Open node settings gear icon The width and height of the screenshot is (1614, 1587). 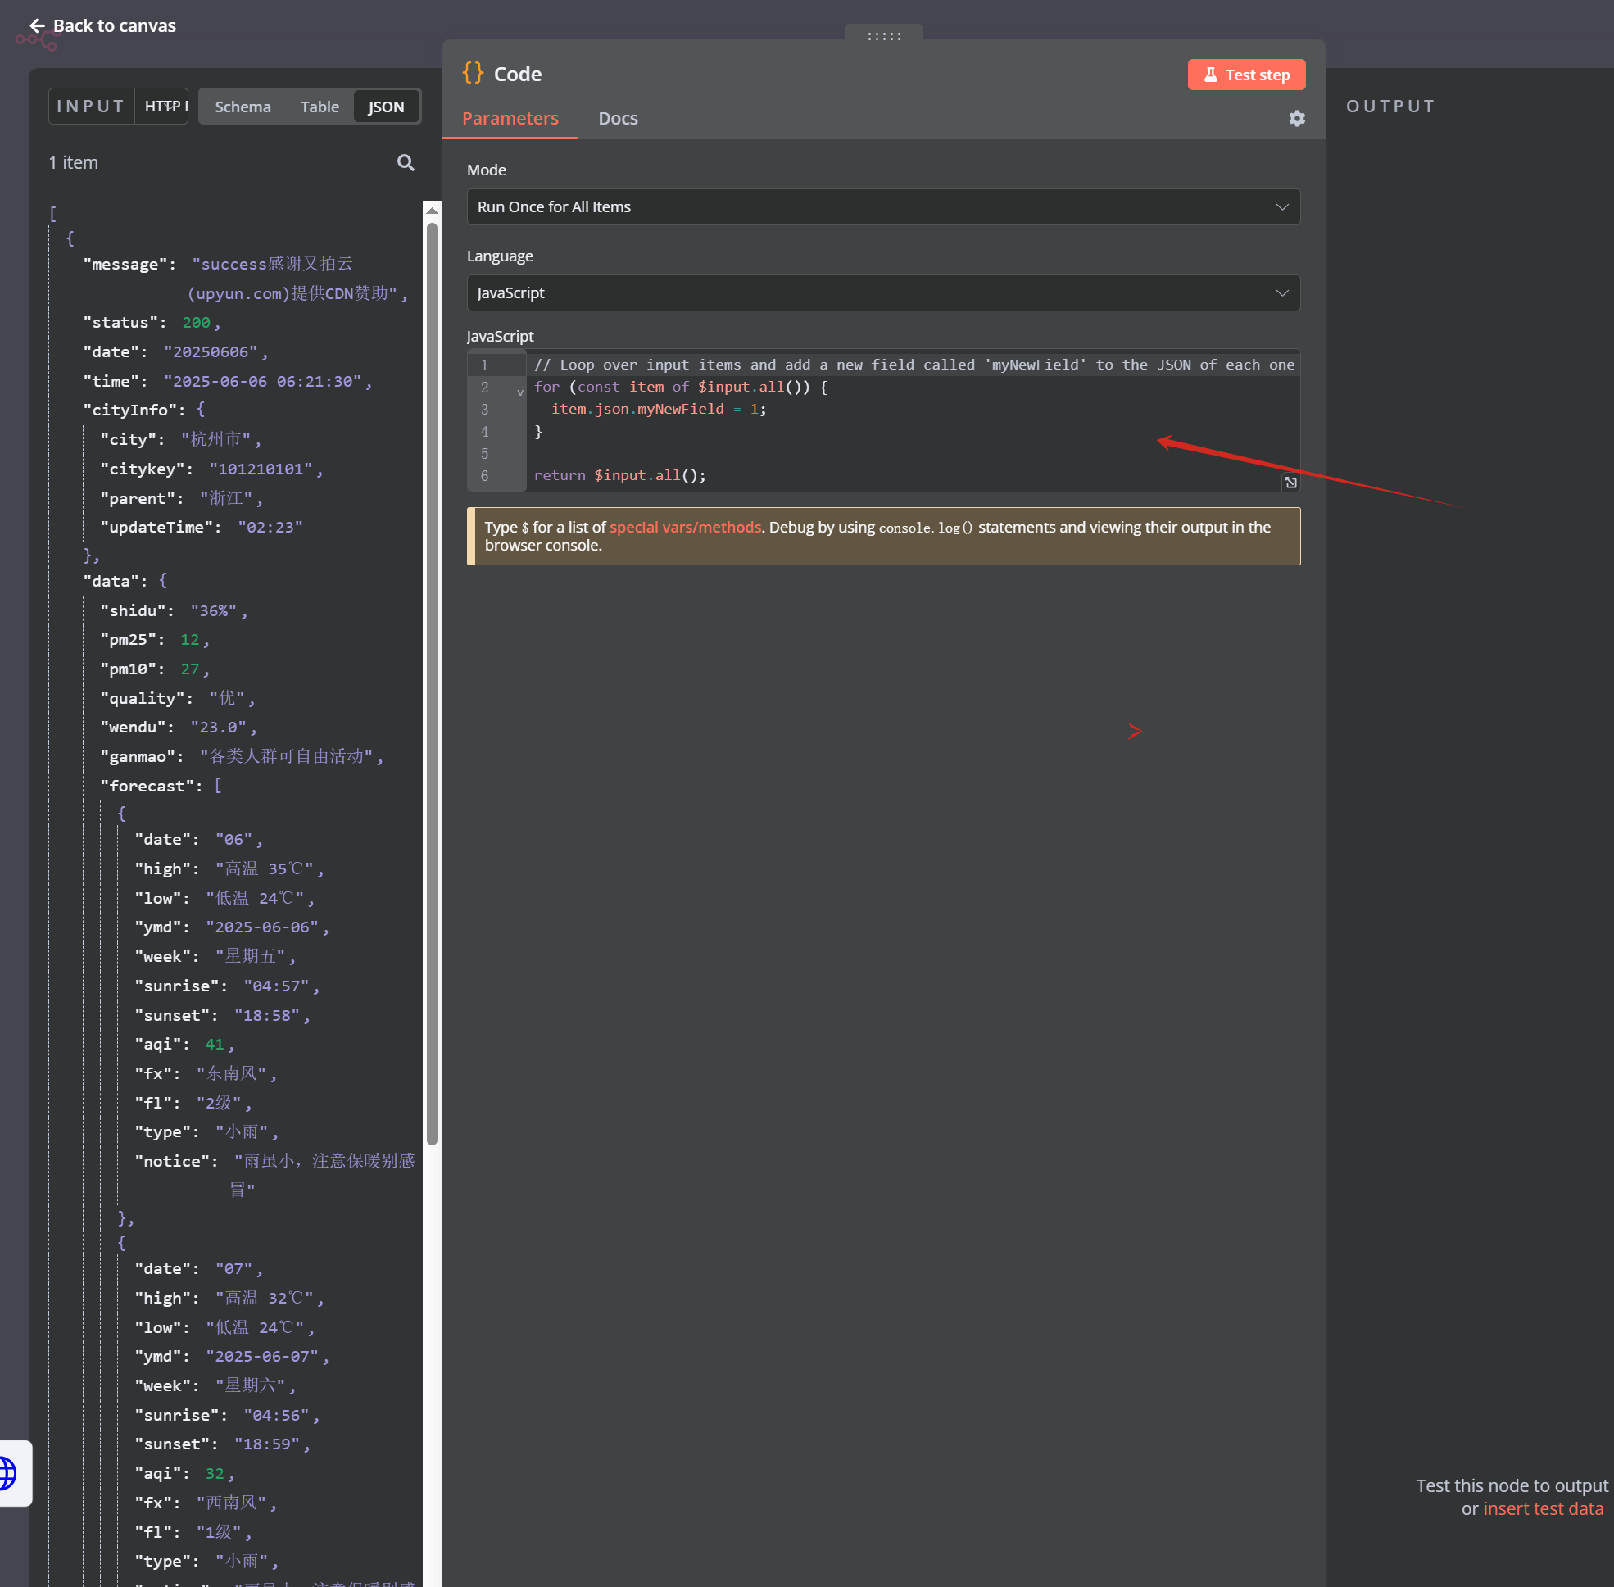click(x=1296, y=118)
